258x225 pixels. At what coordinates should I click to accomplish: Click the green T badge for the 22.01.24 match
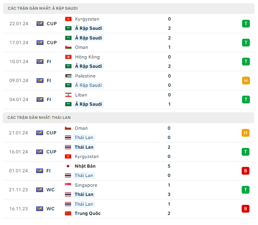coord(246,24)
